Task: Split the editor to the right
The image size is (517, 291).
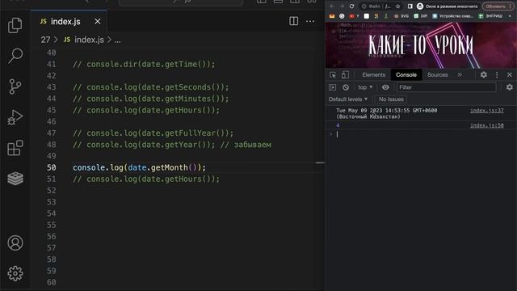Action: tap(293, 21)
